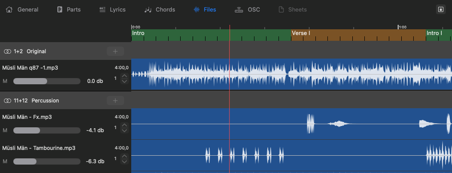The height and width of the screenshot is (173, 452).
Task: Click the 4:00,0 duration of Fx.mp3
Action: point(121,117)
